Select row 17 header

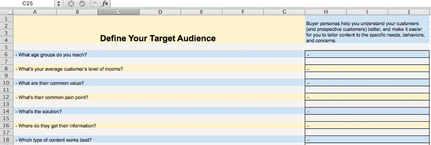coord(7,132)
